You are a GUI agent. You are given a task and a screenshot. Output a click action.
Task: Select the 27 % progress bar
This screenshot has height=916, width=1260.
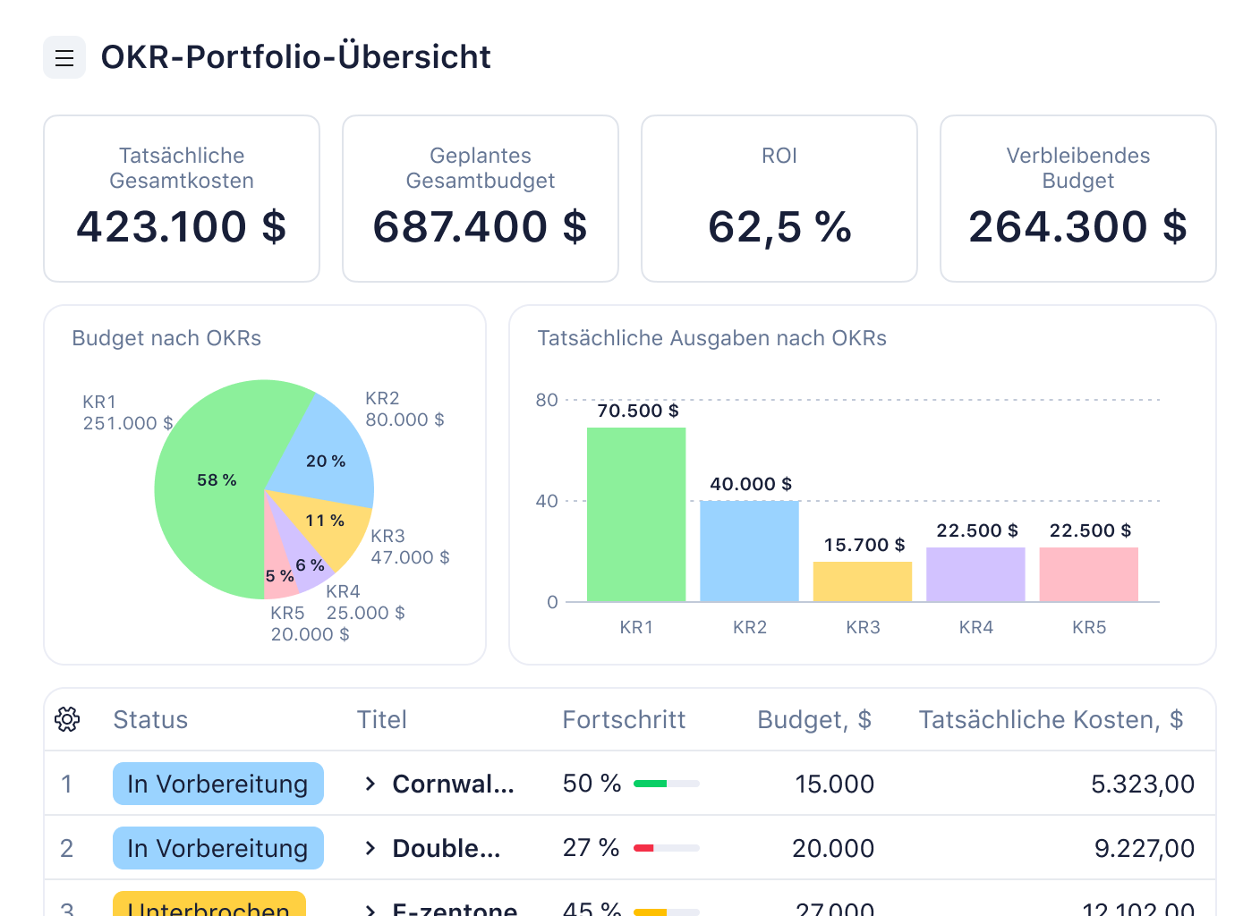(x=667, y=848)
